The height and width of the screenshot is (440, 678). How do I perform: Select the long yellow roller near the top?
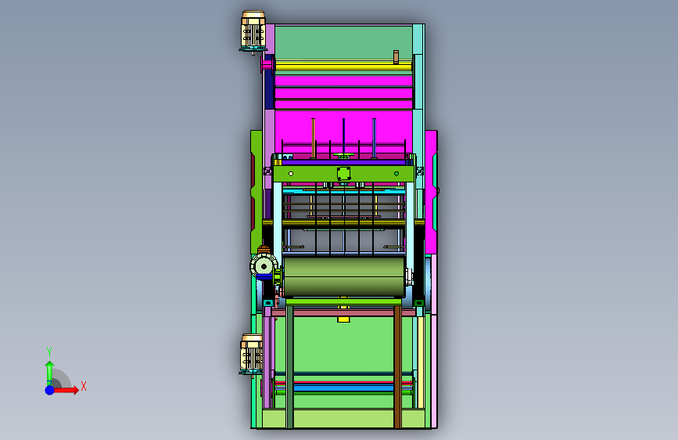coord(343,67)
